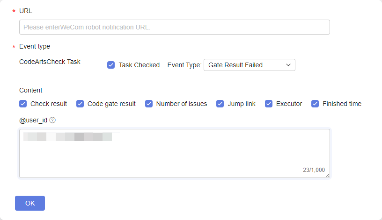The width and height of the screenshot is (382, 220).
Task: Uncheck the Finished time checkbox
Action: (315, 104)
